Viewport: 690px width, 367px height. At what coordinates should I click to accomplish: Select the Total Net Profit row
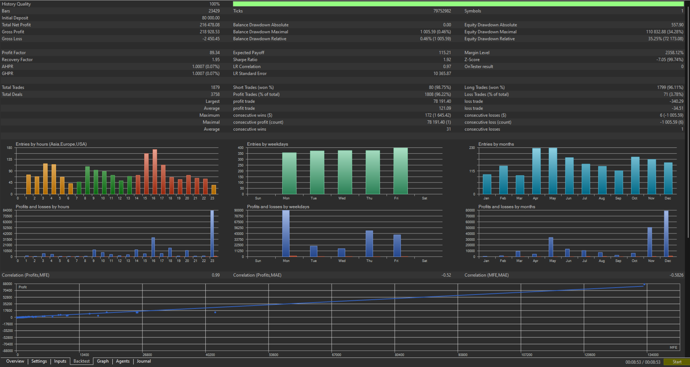click(x=111, y=25)
